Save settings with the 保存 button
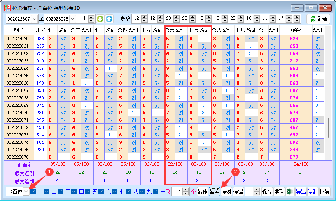This screenshot has height=201, width=336. [x=267, y=192]
